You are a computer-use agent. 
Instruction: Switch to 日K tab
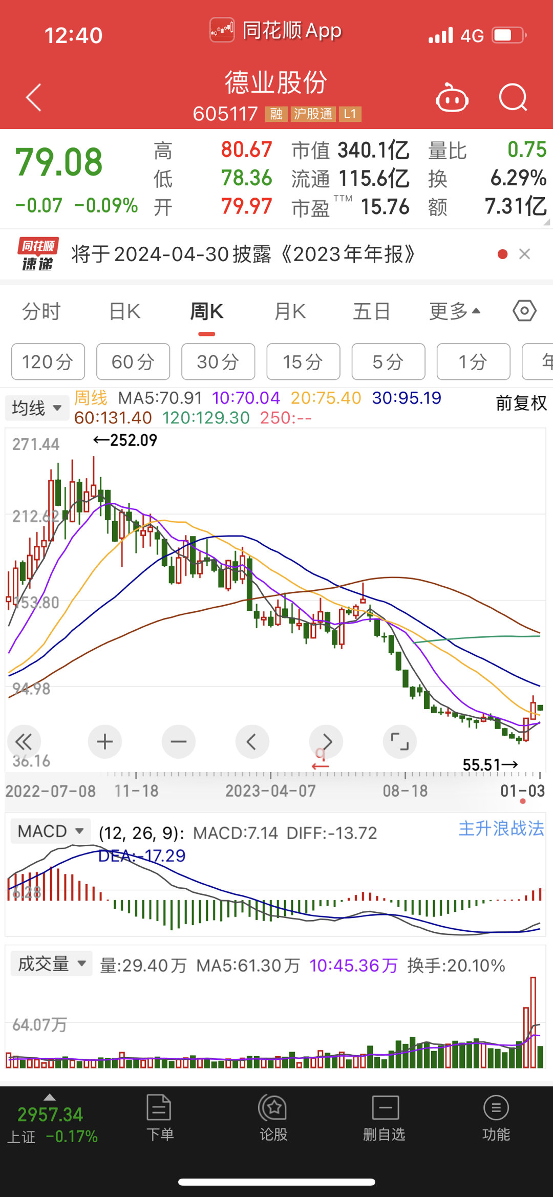click(124, 311)
